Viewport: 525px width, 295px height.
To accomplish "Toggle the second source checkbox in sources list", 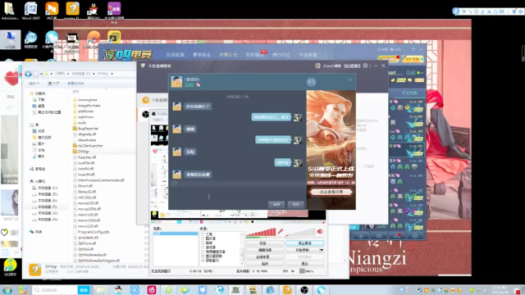I will pyautogui.click(x=203, y=238).
